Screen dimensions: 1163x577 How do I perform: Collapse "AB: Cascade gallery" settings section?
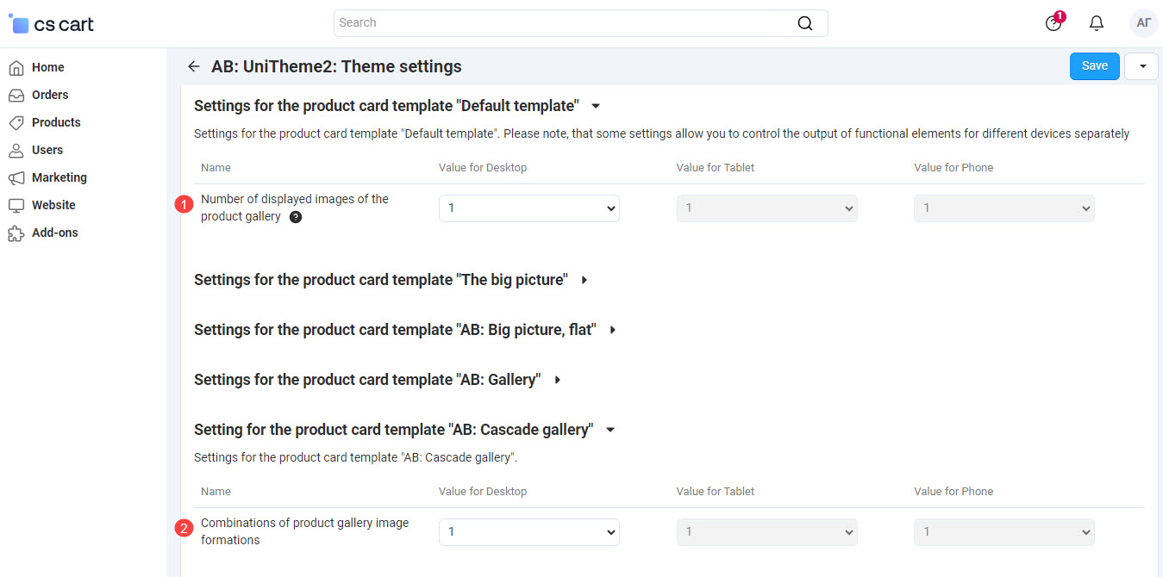point(404,430)
